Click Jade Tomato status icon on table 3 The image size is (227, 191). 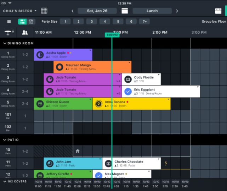pos(50,79)
